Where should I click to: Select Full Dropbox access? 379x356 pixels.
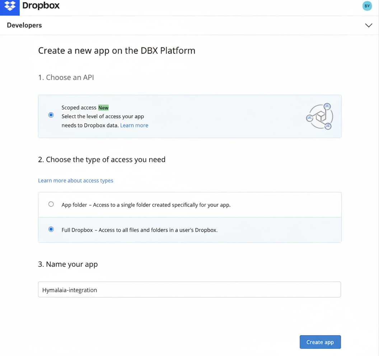click(51, 229)
